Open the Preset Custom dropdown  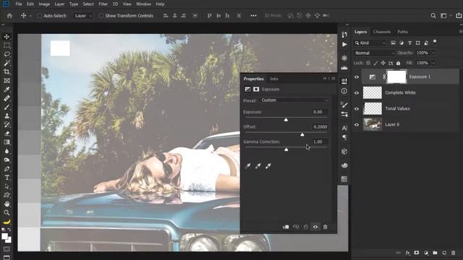(x=294, y=100)
